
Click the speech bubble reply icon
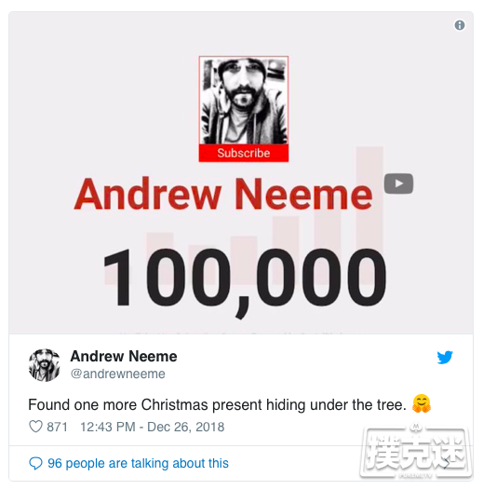(x=35, y=463)
